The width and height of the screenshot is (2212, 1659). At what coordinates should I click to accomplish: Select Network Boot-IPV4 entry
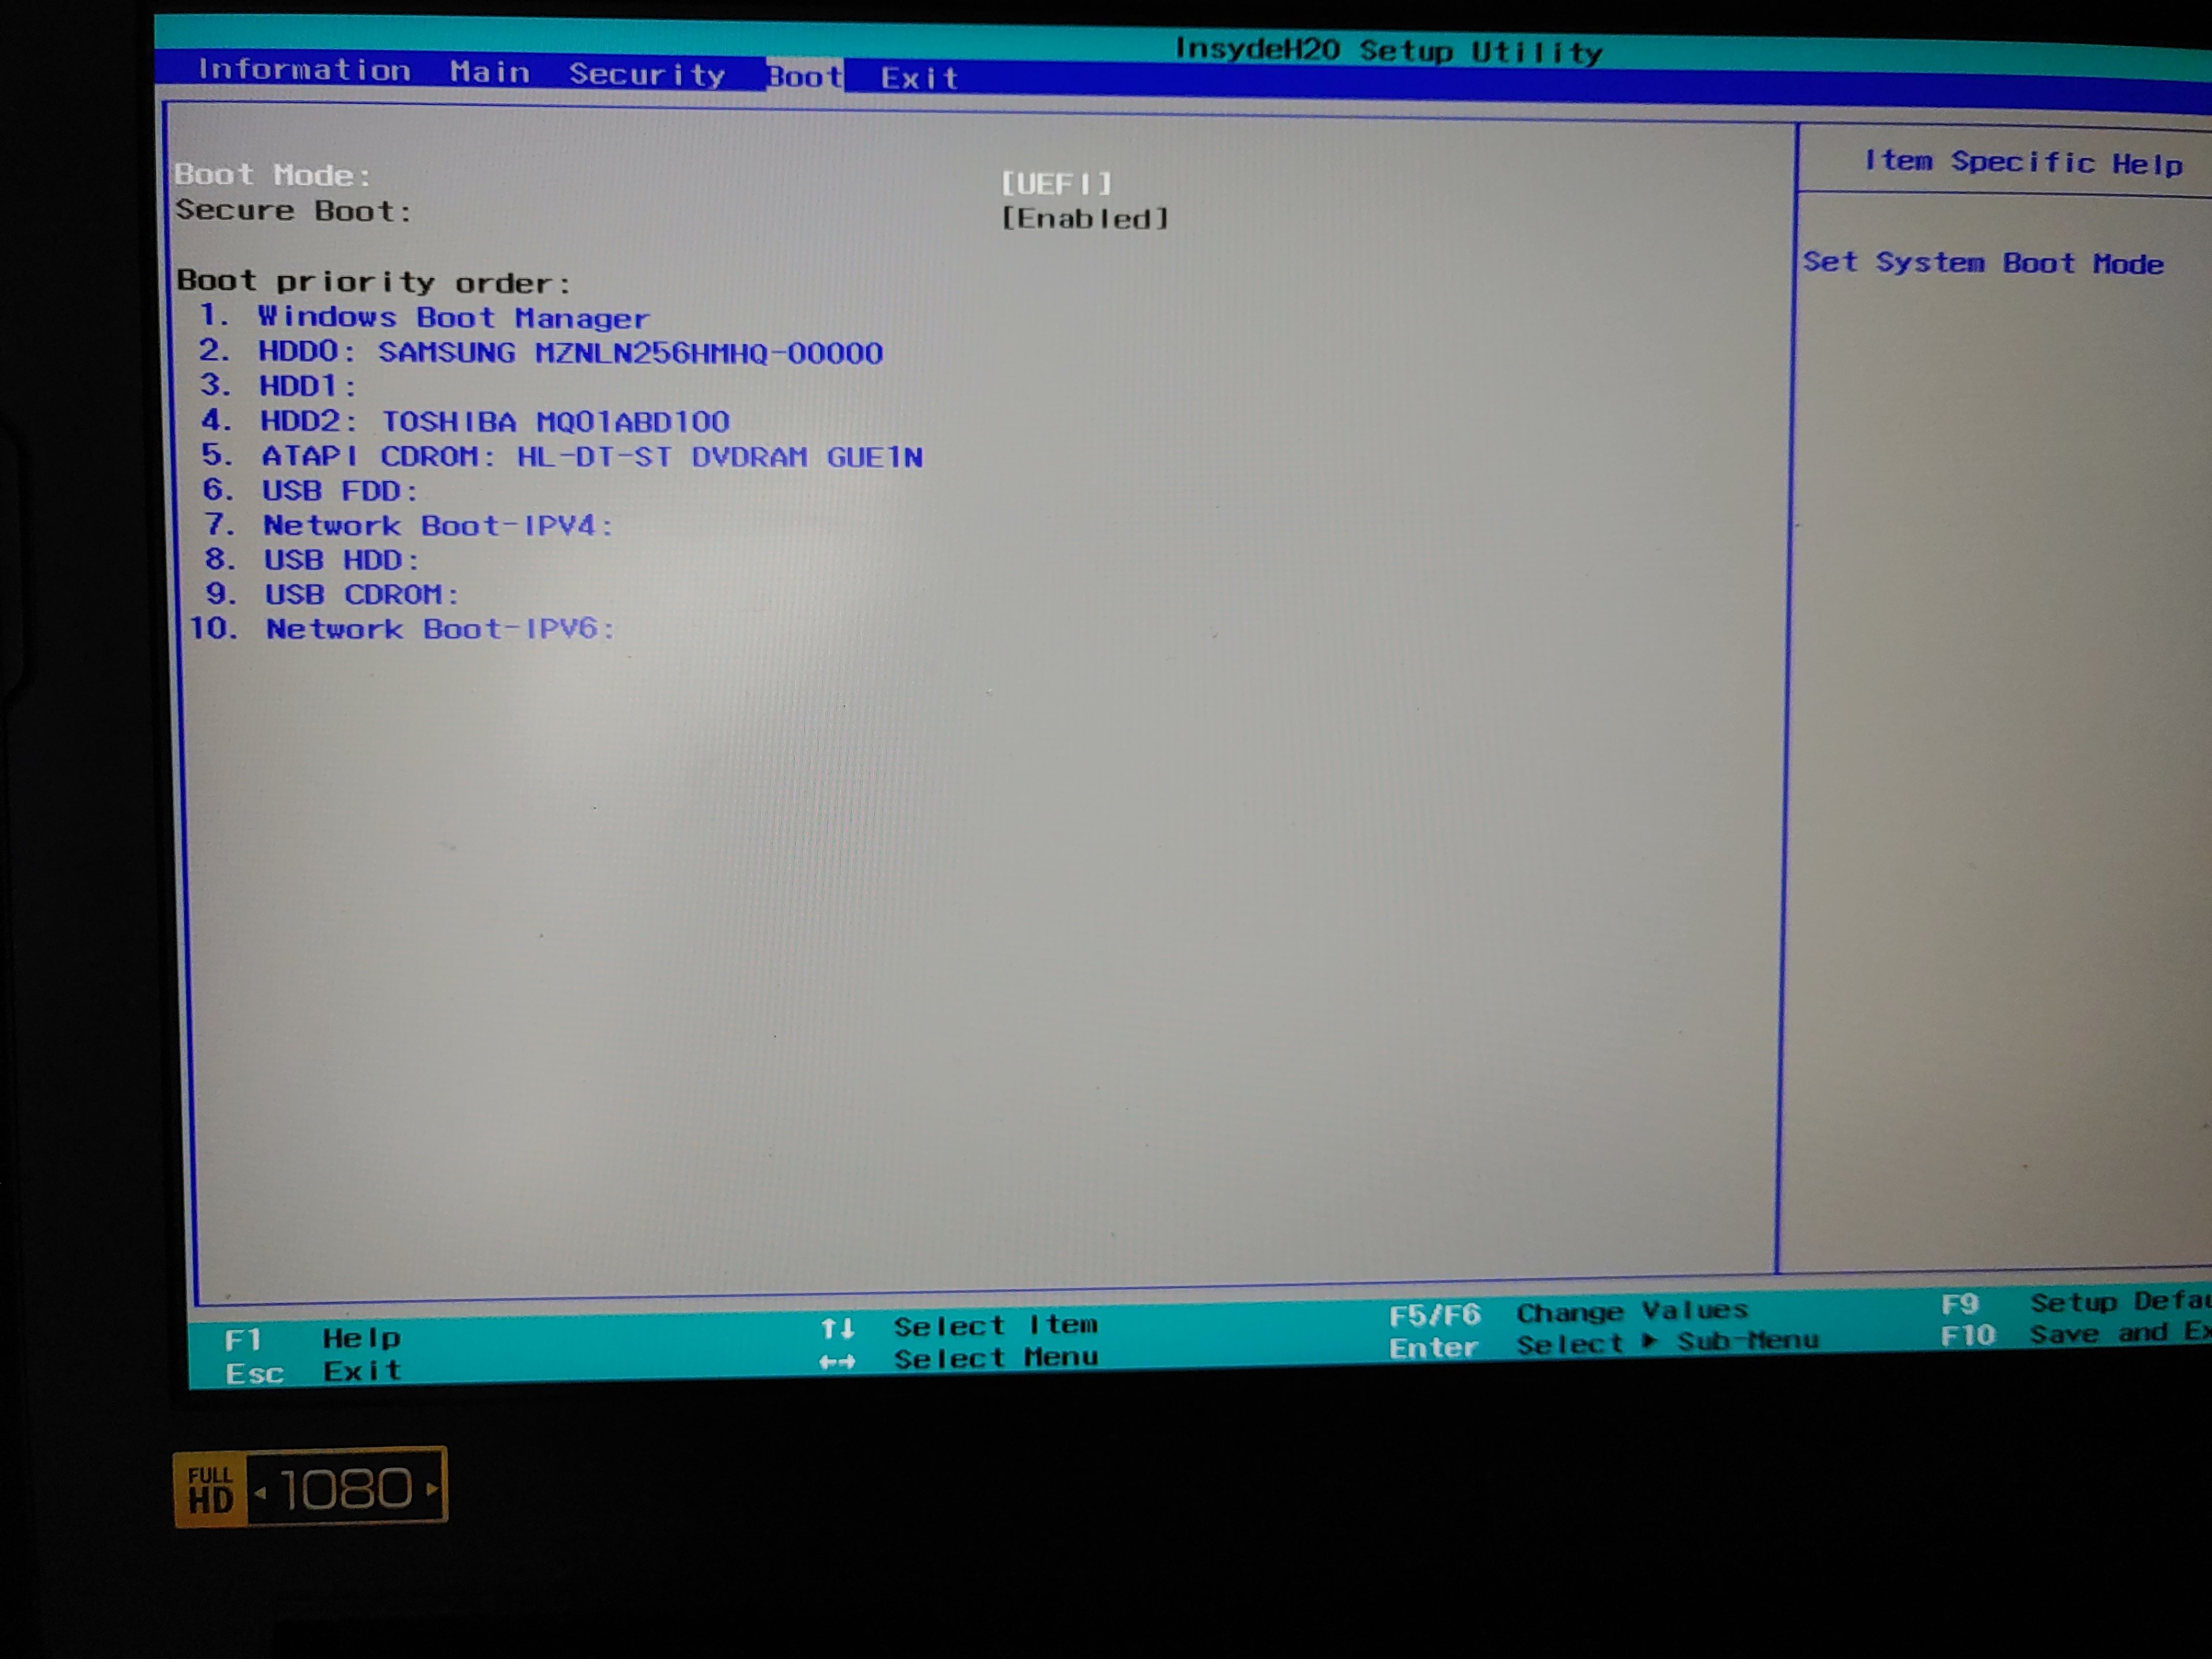[437, 526]
